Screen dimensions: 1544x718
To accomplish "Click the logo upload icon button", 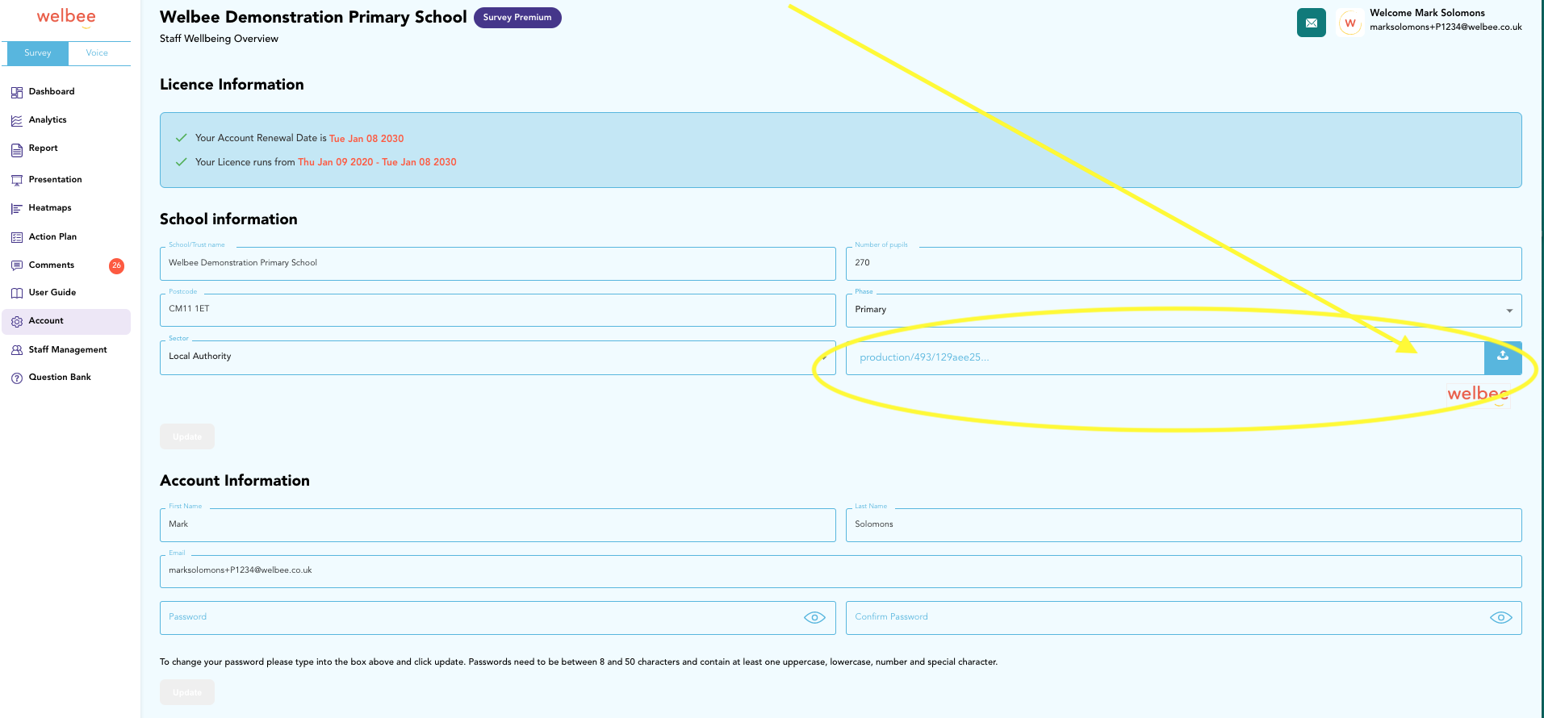I will coord(1503,357).
